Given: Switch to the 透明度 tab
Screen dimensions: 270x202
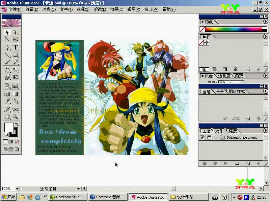Looking at the screenshot, I should click(x=224, y=76).
